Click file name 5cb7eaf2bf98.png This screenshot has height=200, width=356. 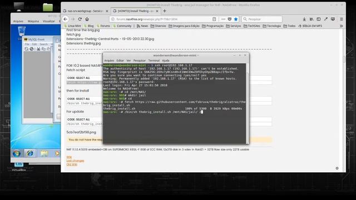pyautogui.click(x=81, y=132)
